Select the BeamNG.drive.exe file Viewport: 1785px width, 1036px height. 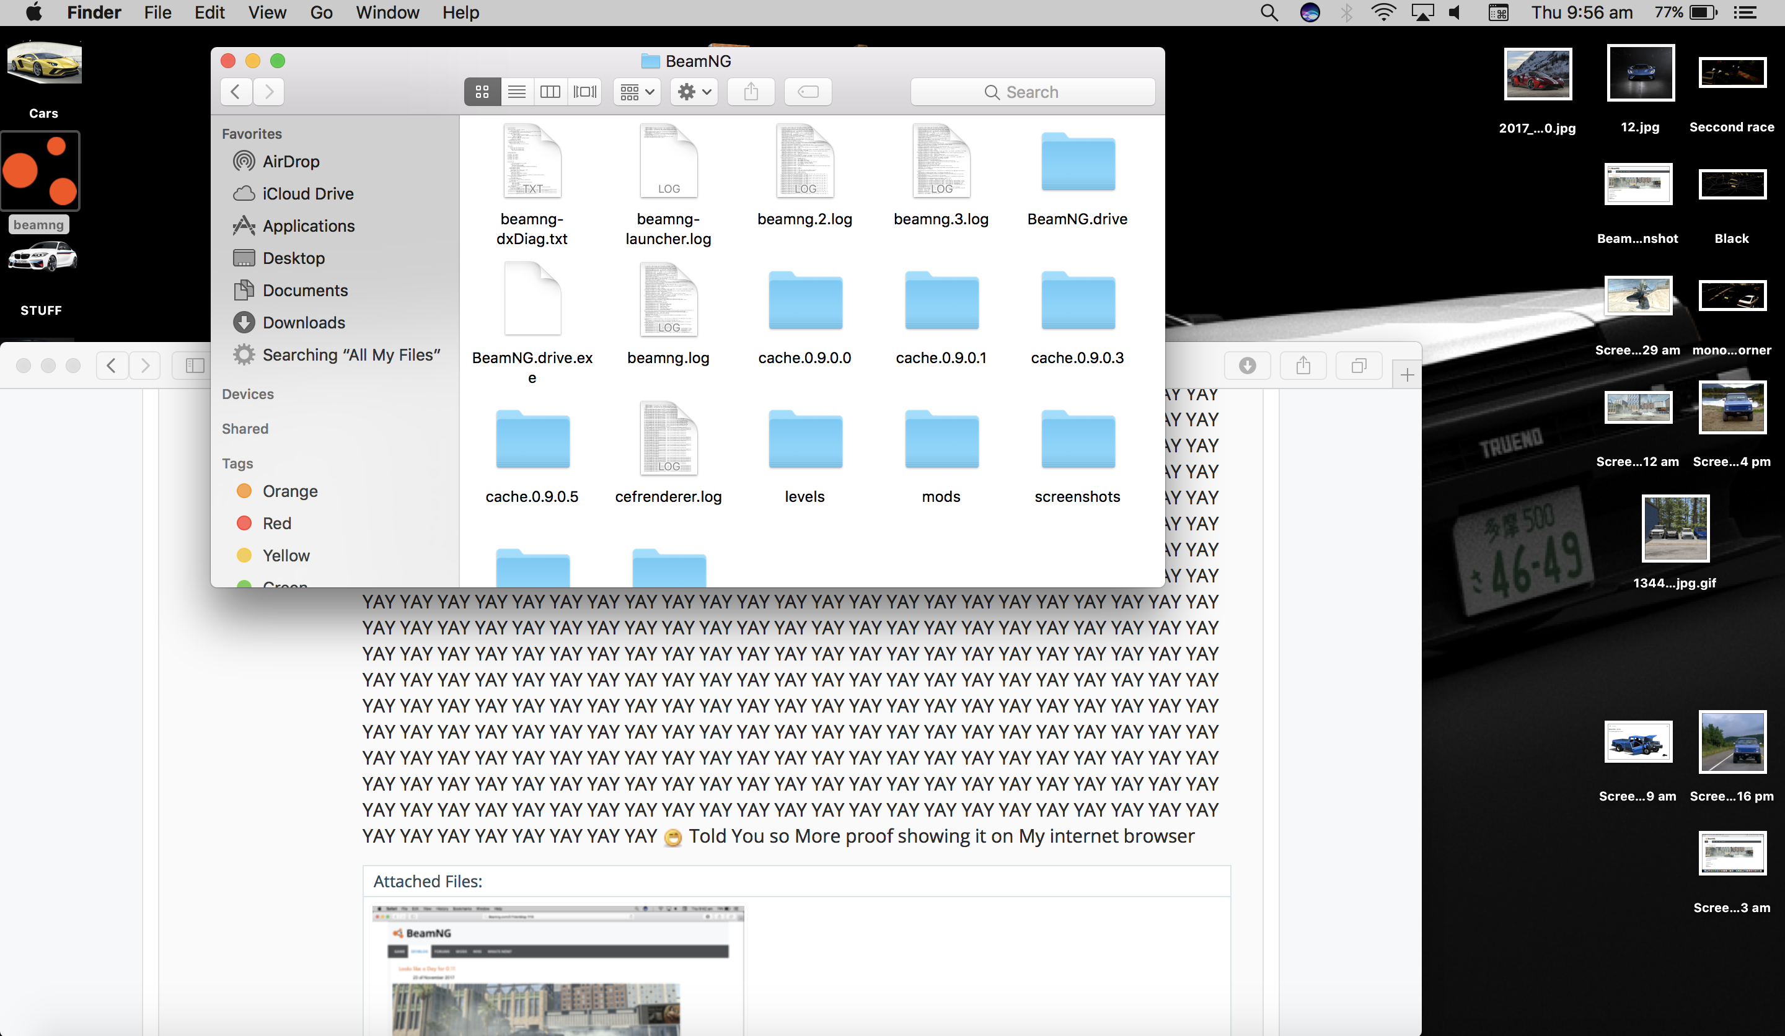pyautogui.click(x=532, y=324)
